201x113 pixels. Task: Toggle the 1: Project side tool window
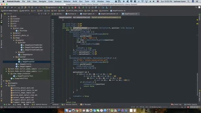point(1,18)
